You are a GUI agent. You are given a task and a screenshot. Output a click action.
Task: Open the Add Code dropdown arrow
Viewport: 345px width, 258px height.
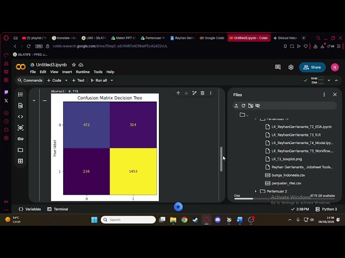[x=66, y=81]
